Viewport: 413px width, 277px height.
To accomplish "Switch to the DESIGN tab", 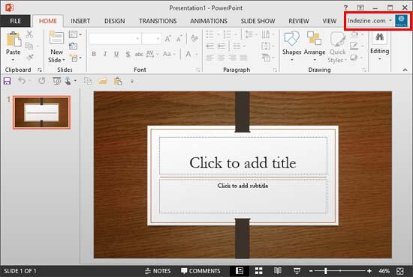I will click(x=115, y=21).
